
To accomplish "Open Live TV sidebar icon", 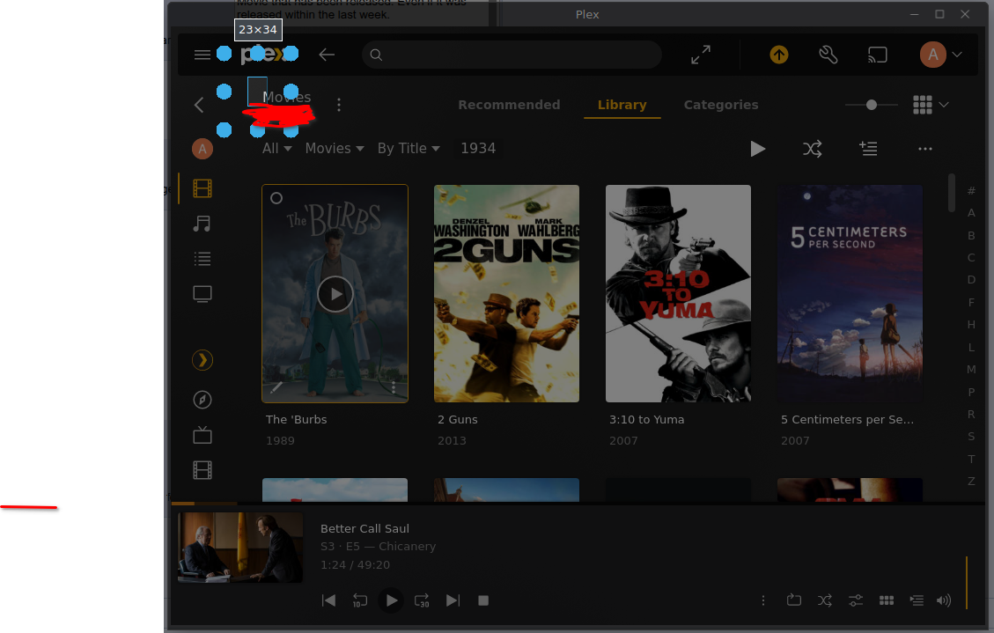I will coord(202,435).
